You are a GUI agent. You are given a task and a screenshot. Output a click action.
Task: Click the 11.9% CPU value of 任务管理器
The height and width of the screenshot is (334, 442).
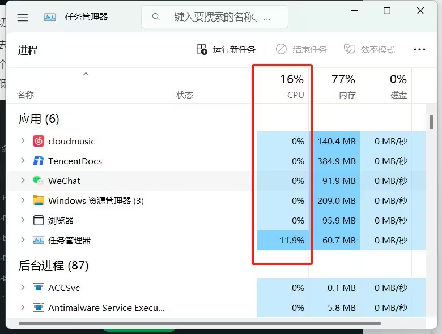[292, 240]
